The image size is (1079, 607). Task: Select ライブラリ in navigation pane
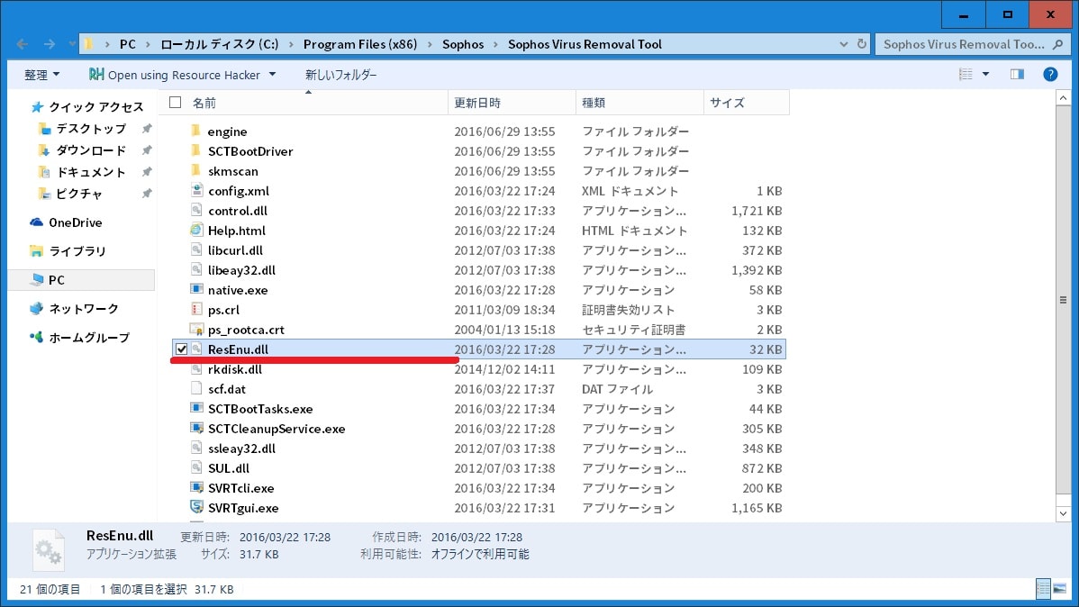pos(68,251)
